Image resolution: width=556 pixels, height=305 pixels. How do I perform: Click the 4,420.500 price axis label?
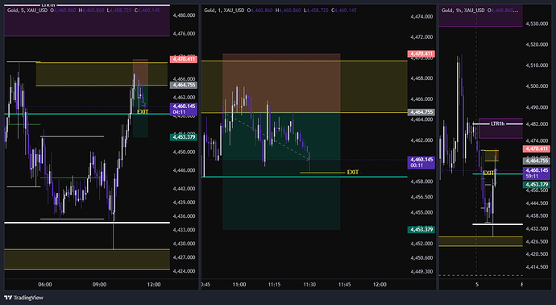pos(537,254)
